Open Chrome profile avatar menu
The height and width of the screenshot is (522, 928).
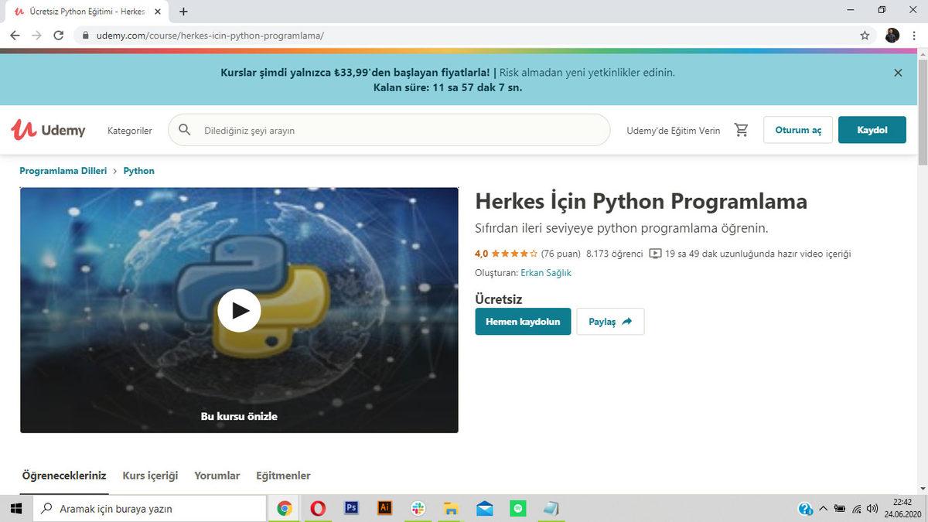coord(892,36)
